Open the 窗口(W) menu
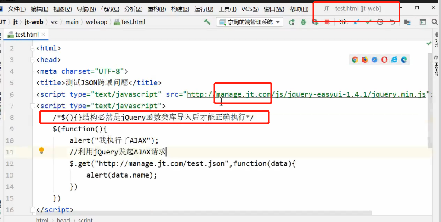Viewport: 441px width, 222px height. point(274,9)
